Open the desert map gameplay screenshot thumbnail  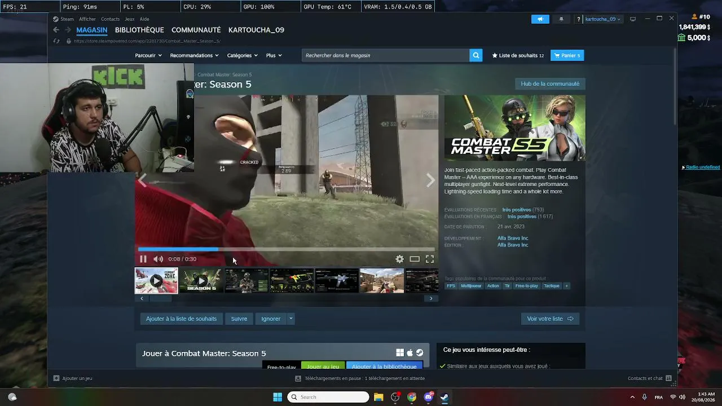[382, 281]
